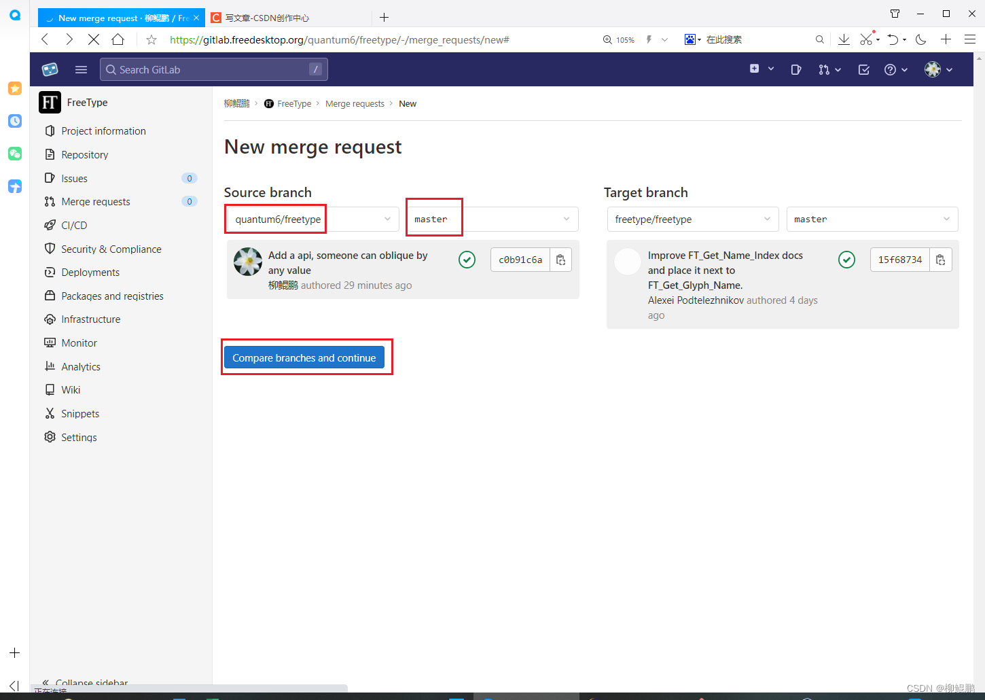The image size is (985, 700).
Task: Expand the search engine selector dropdown
Action: (x=693, y=39)
